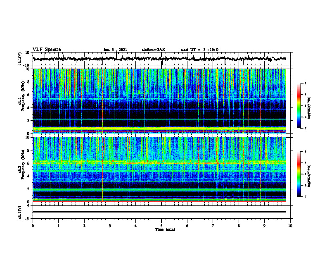Click the ch.1 spectrogram panel

(x=159, y=101)
